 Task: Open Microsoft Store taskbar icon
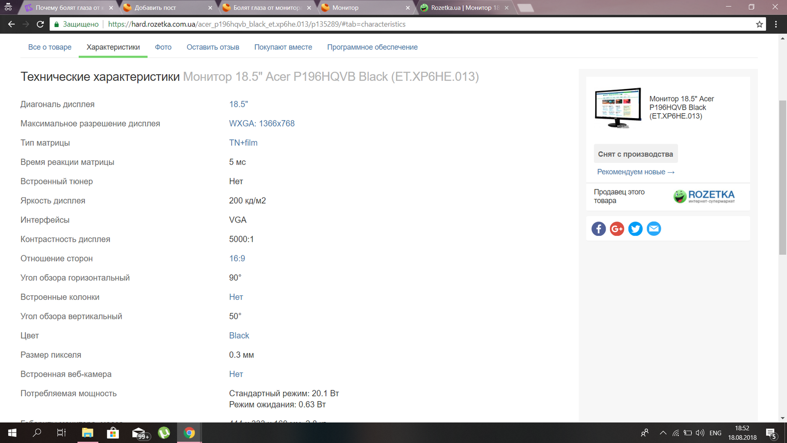(x=113, y=433)
